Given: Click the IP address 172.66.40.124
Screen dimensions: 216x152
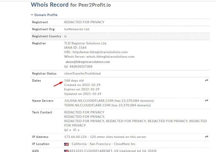Looking at the screenshot, I should [75, 137].
